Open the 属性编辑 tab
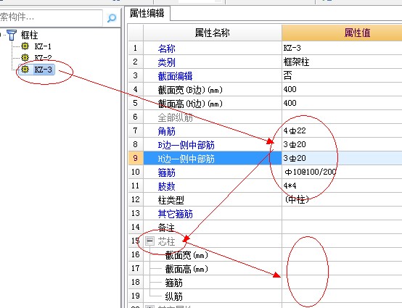The image size is (402, 308). [x=147, y=13]
